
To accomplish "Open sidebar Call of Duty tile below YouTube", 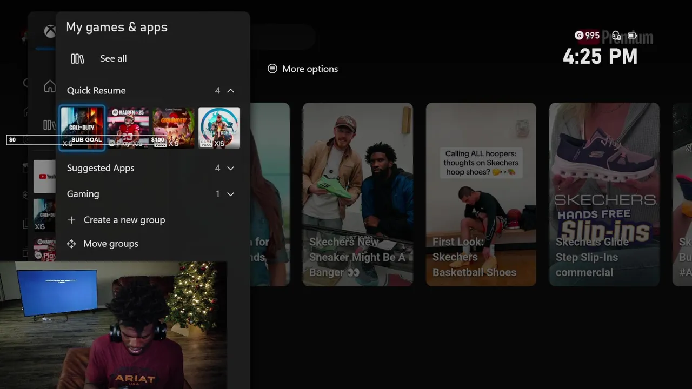I will [x=44, y=215].
